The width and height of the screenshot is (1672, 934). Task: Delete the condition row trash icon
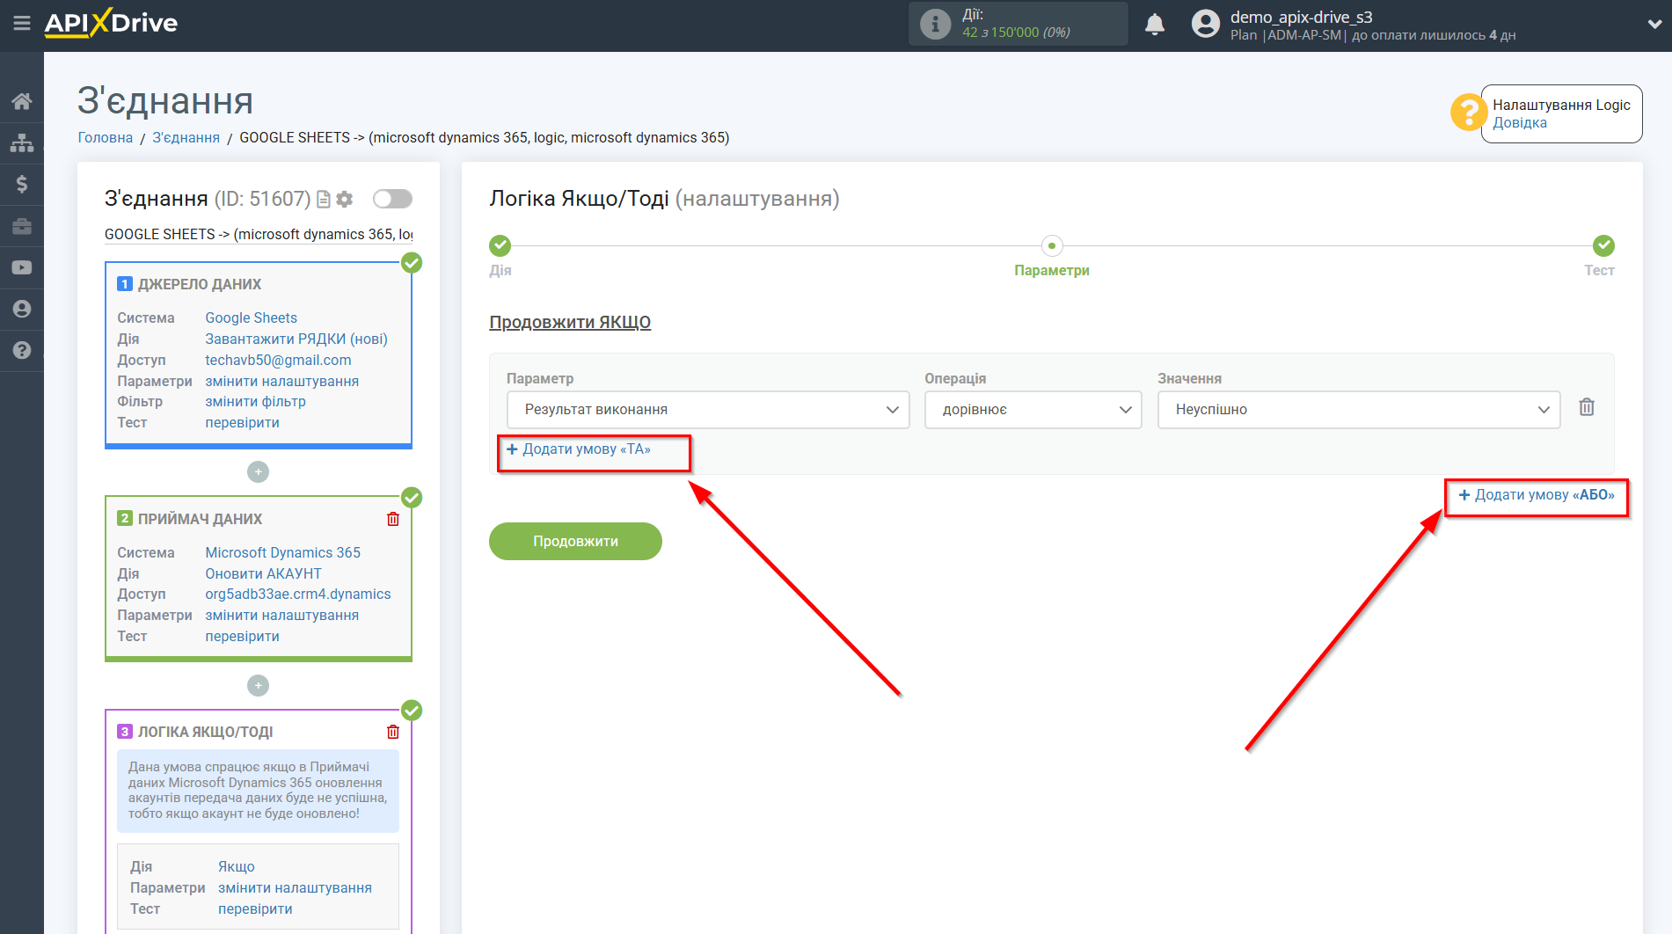(x=1587, y=407)
